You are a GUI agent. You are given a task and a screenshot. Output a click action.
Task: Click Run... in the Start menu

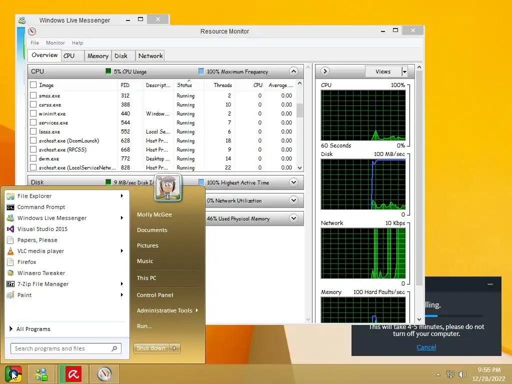click(x=144, y=326)
